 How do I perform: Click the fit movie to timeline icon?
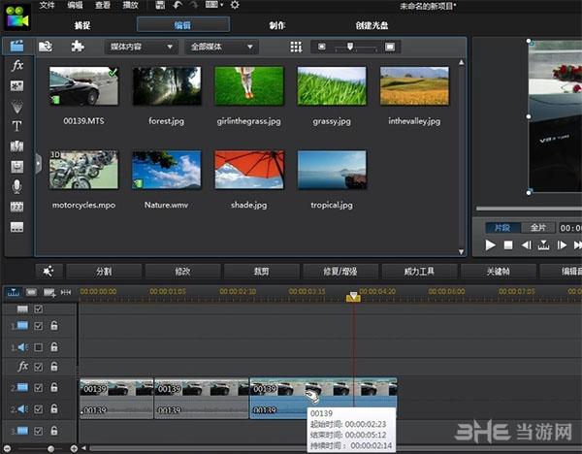[x=66, y=293]
